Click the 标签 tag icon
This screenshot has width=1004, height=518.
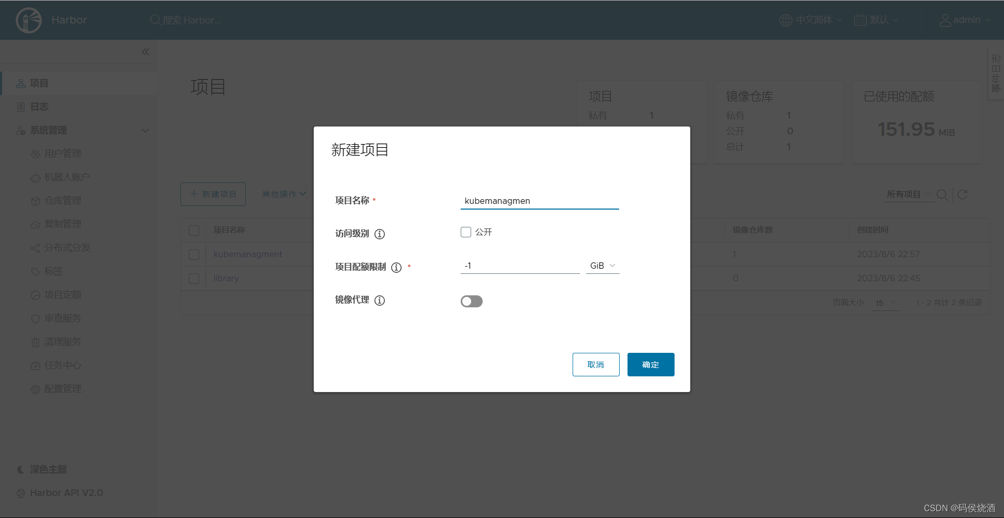[35, 272]
